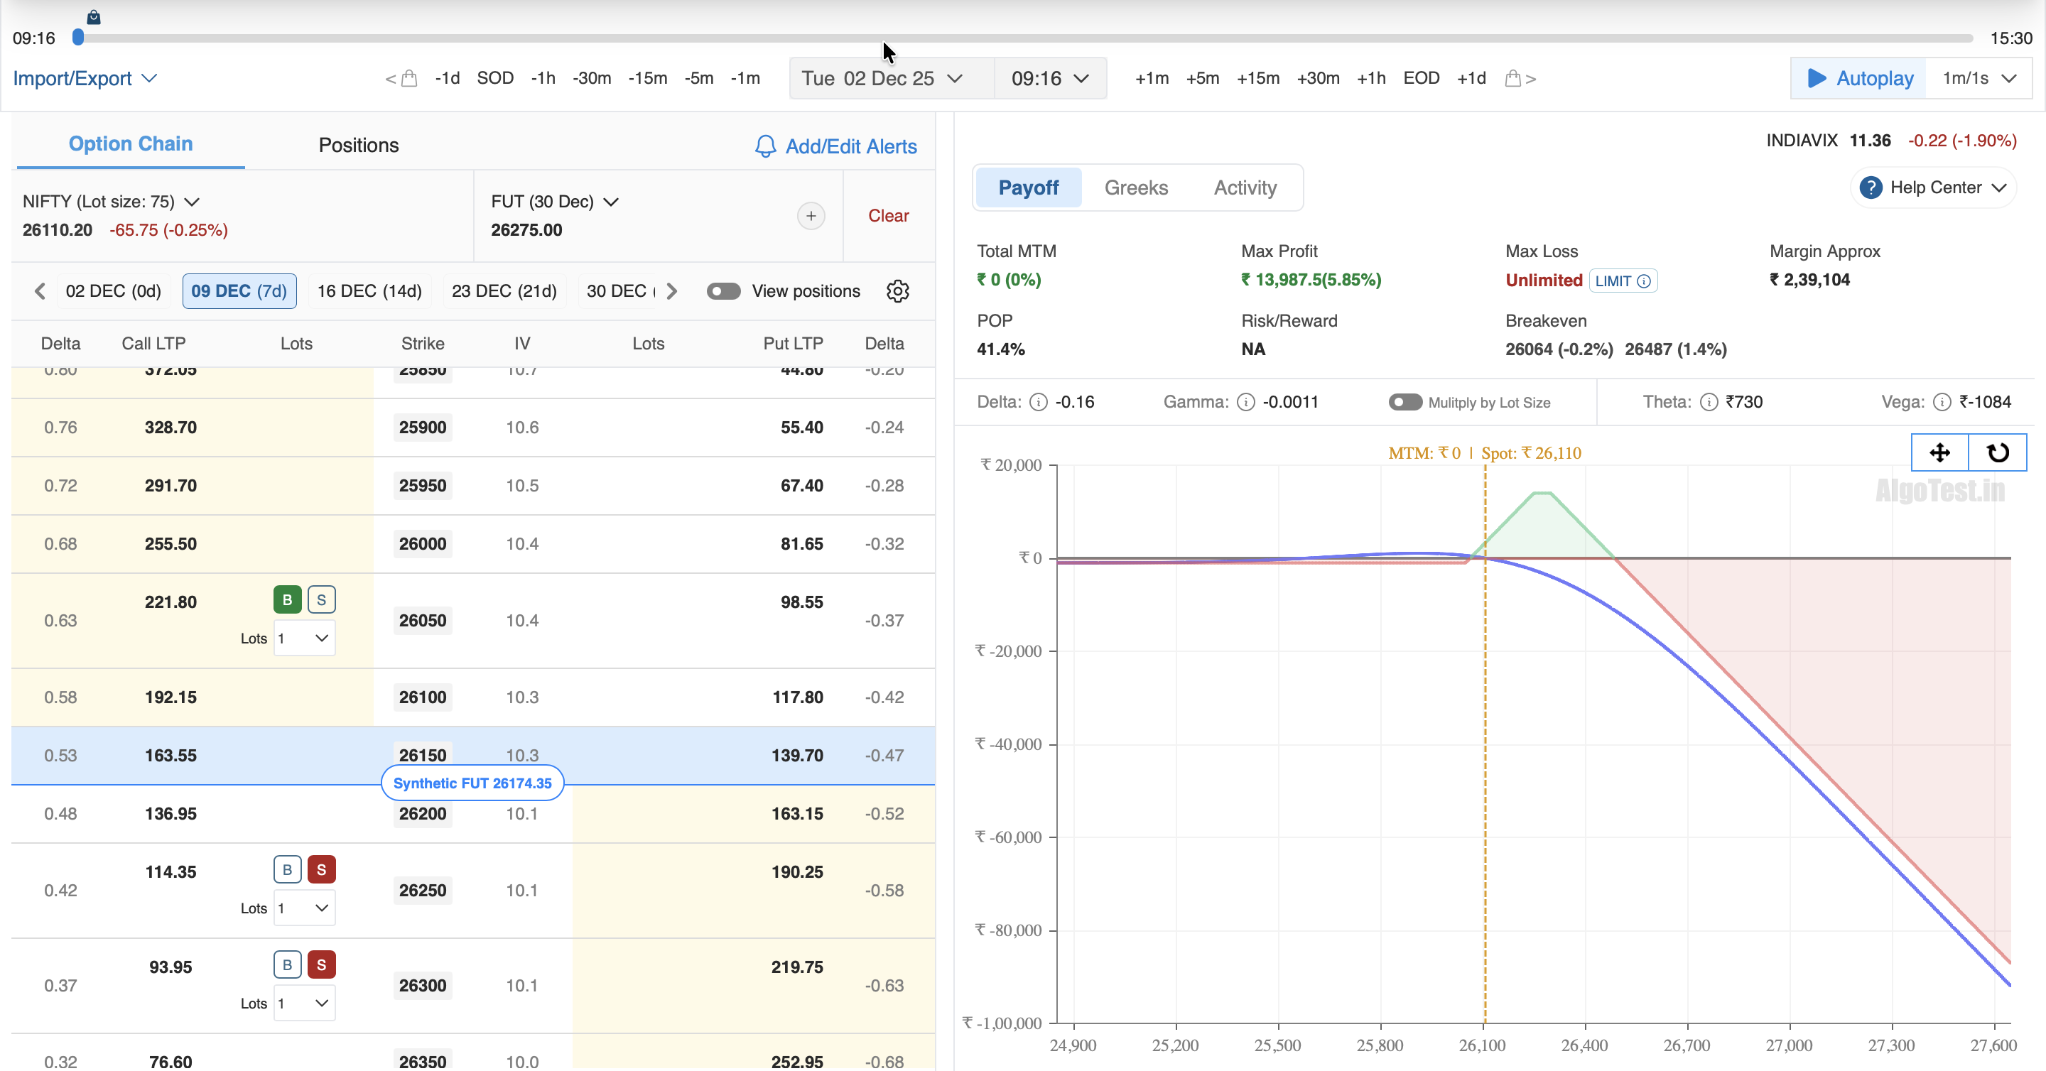Viewport: 2046px width, 1071px height.
Task: Click the plus icon beside FUT (30 Dec)
Action: [810, 216]
